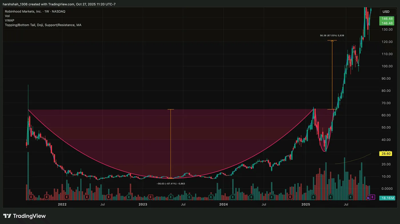Click the 2024 time axis label
This screenshot has width=400, height=224.
223,204
